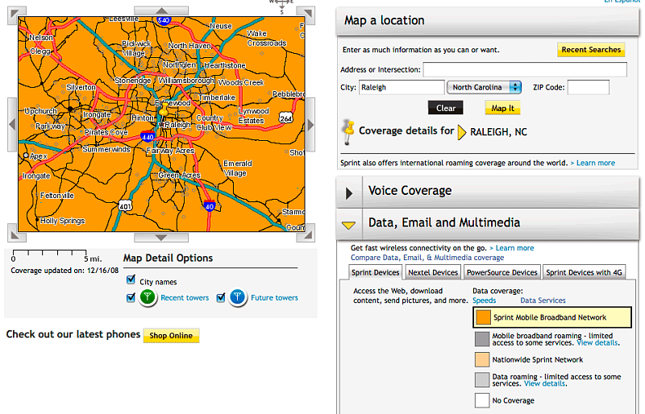Click the ZIP Code field
Screen dimensions: 645x414
point(589,87)
